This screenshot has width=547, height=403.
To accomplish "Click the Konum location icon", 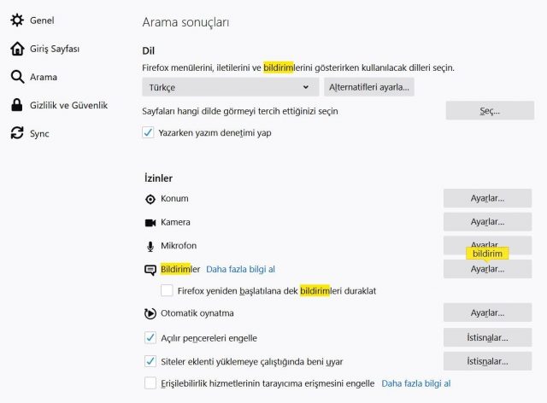I will 150,199.
